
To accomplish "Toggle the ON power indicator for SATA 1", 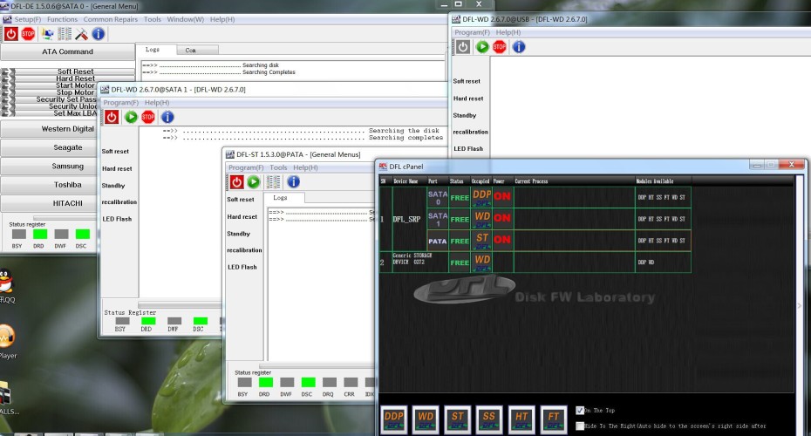I will (502, 218).
